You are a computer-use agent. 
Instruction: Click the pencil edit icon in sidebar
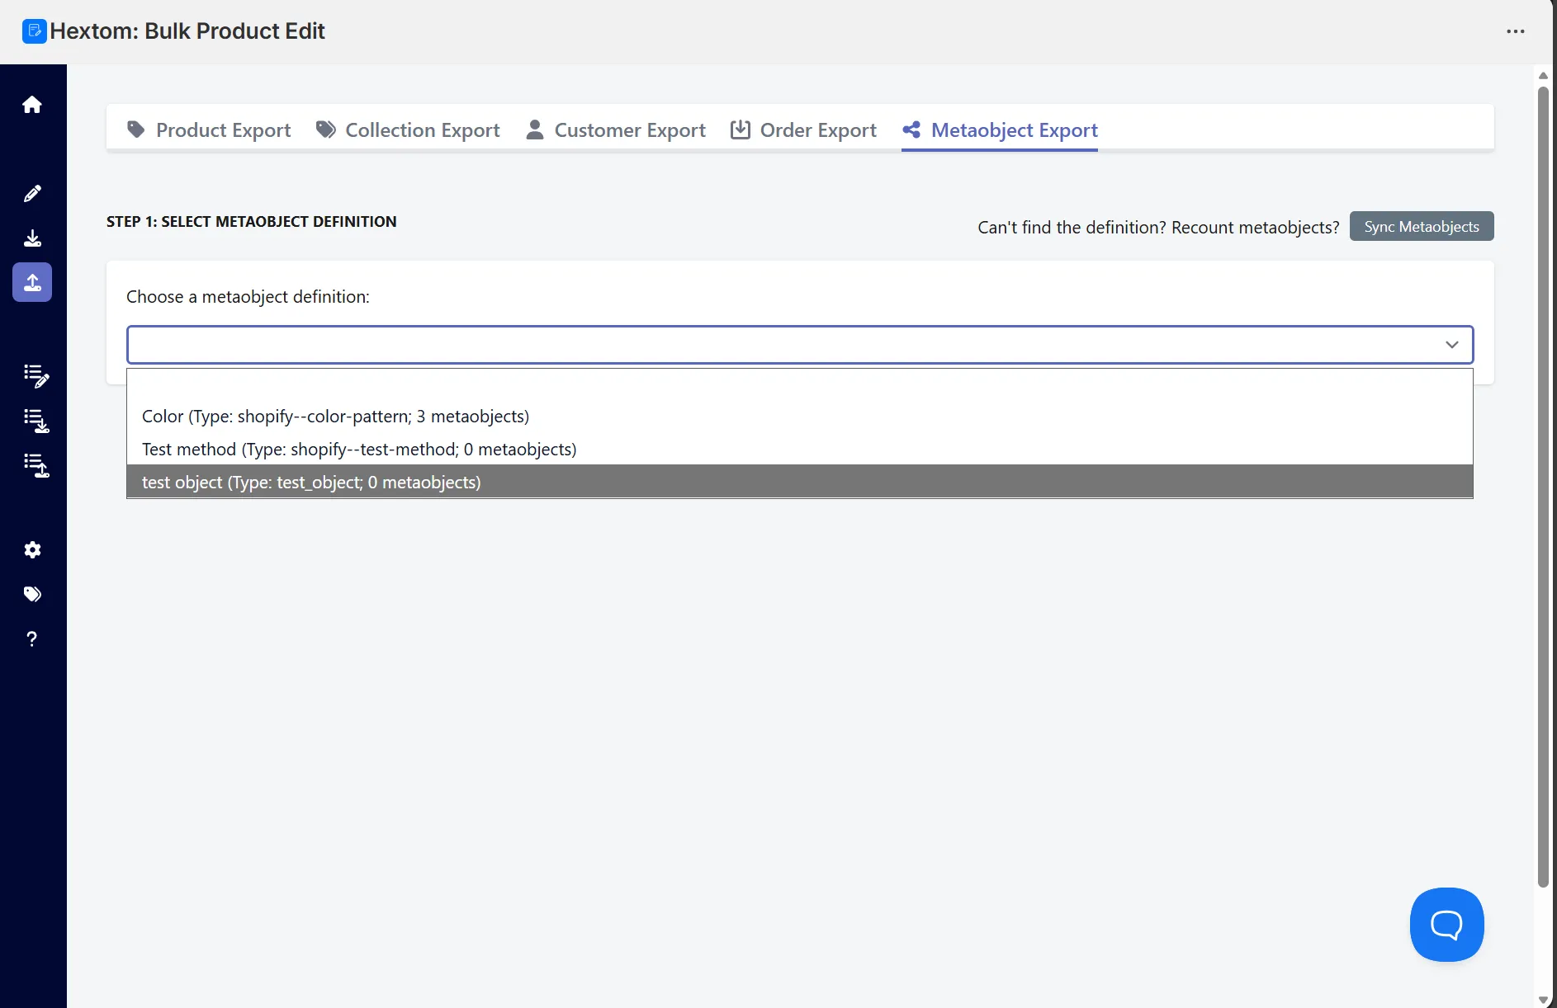click(x=32, y=194)
